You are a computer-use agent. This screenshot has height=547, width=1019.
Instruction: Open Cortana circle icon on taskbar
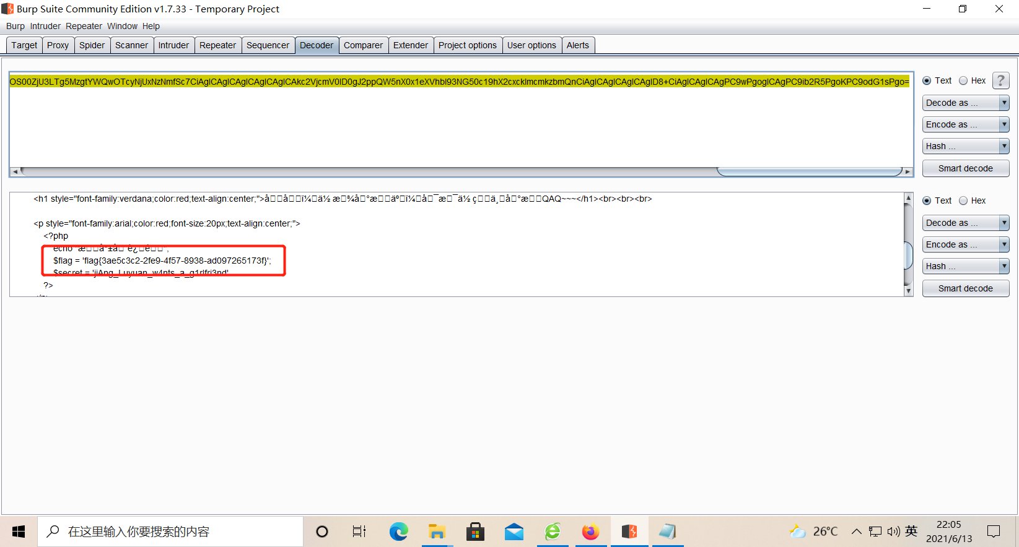click(322, 532)
